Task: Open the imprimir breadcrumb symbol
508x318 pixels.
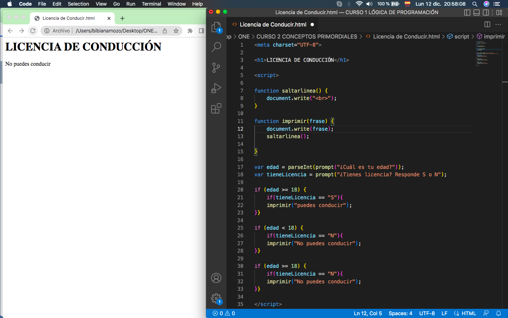Action: point(494,36)
